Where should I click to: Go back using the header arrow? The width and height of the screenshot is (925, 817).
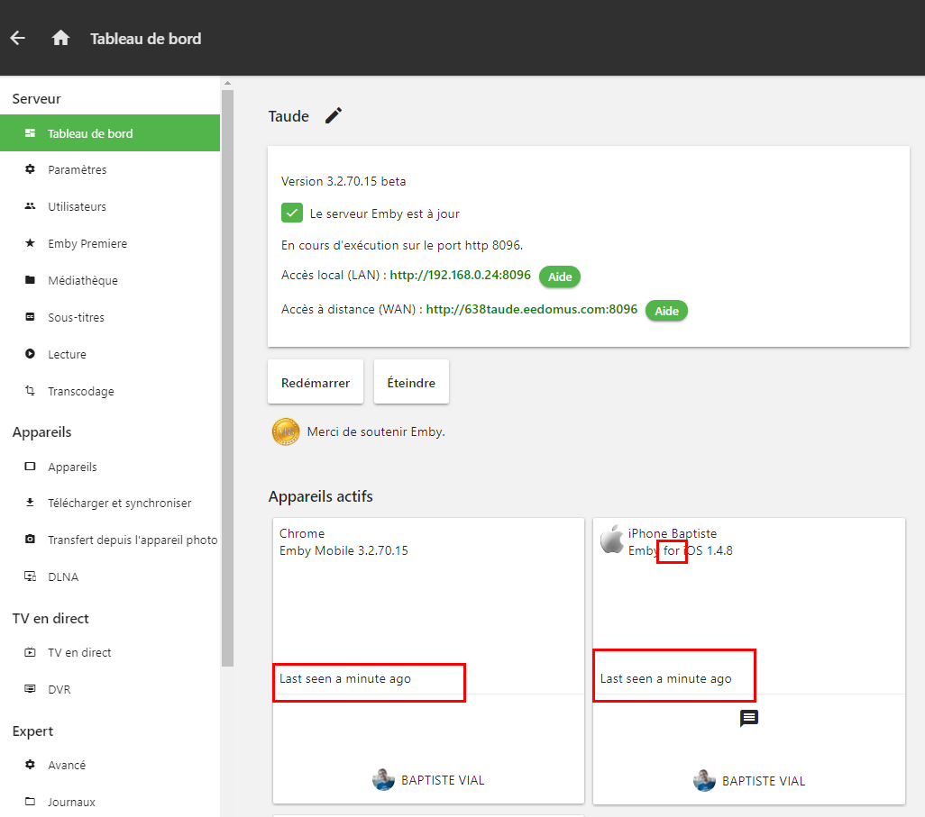click(x=18, y=39)
